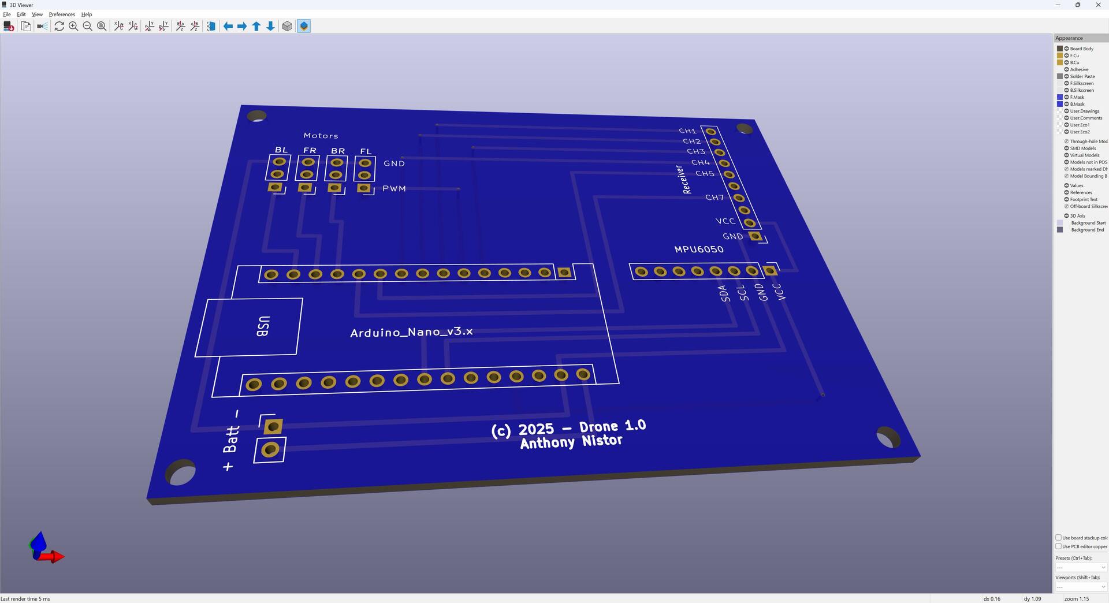Toggle orthographic projection cube icon
Image resolution: width=1109 pixels, height=603 pixels.
pos(287,26)
